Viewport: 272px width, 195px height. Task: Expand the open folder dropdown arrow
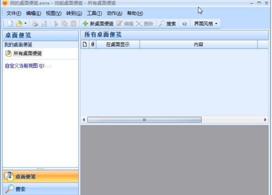coord(25,23)
